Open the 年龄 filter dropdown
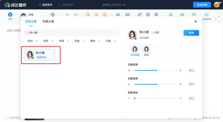Image resolution: width=223 pixels, height=122 pixels. pos(48,41)
